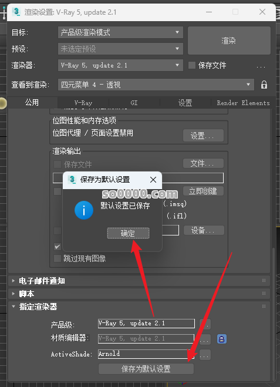Click grip handle of 指定渲染器 rollout
The width and height of the screenshot is (280, 387).
(x=264, y=307)
